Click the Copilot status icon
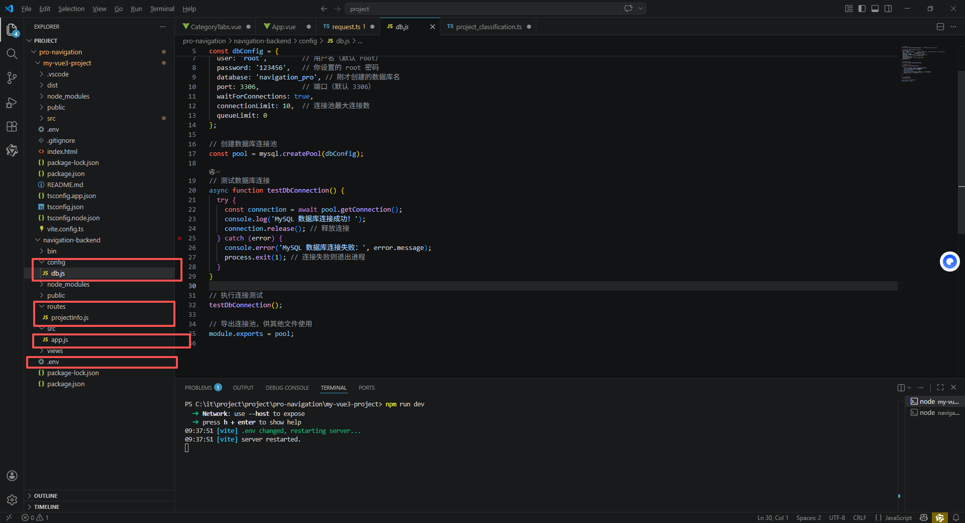965x523 pixels. (x=924, y=517)
